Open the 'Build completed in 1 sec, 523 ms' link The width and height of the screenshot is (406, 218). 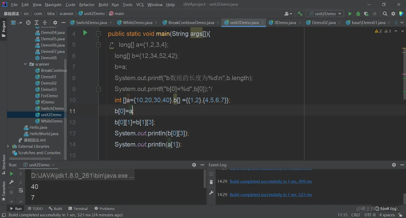pyautogui.click(x=271, y=195)
